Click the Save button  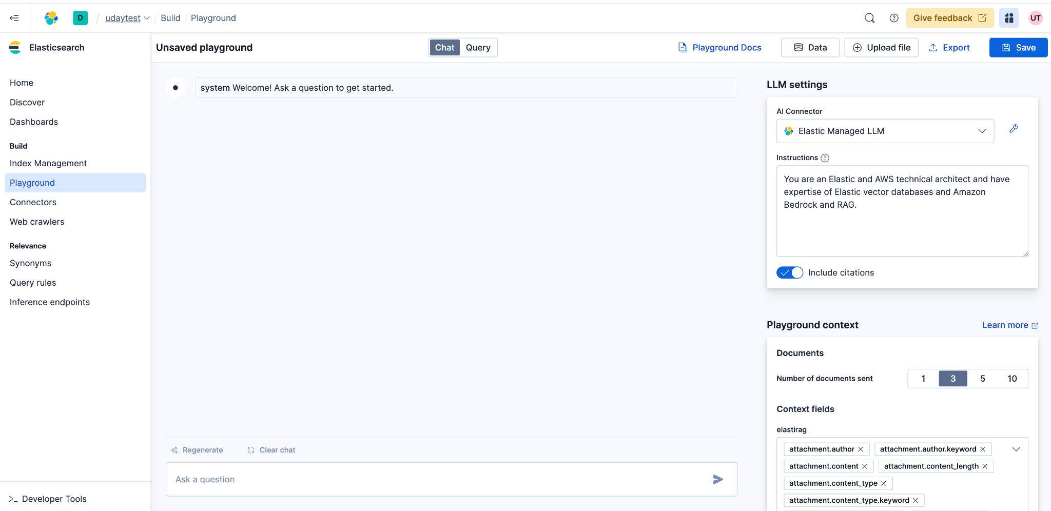pyautogui.click(x=1018, y=48)
